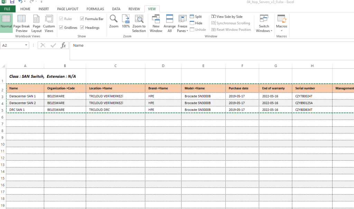The image size is (354, 209).
Task: Switch to Page Break Preview view
Action: coord(21,23)
